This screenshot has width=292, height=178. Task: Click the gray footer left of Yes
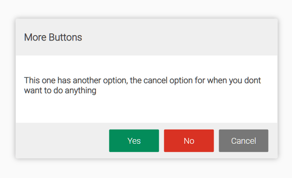click(x=62, y=141)
